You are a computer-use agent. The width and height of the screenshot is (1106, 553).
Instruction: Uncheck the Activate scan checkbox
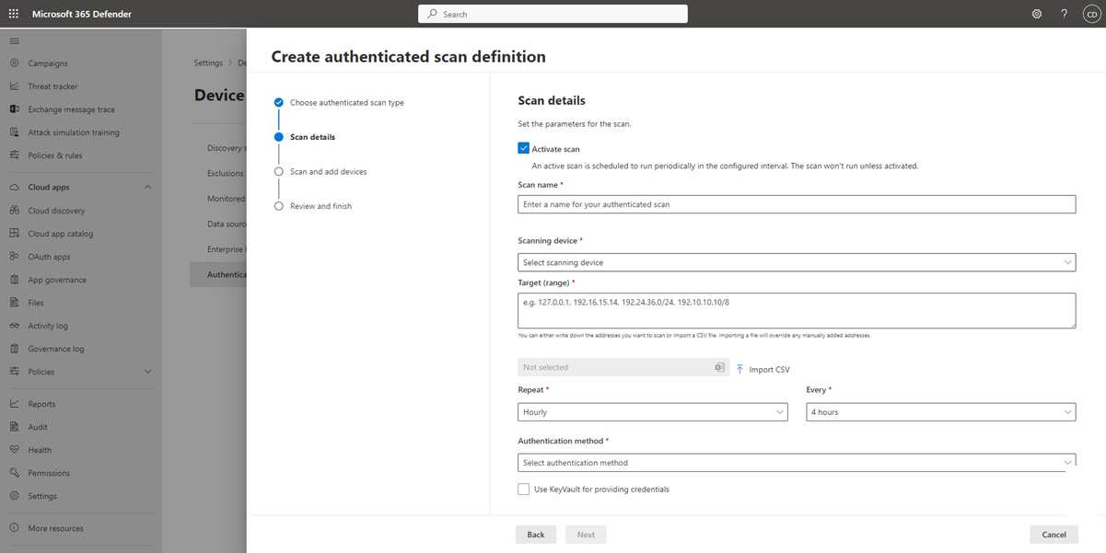pyautogui.click(x=523, y=148)
